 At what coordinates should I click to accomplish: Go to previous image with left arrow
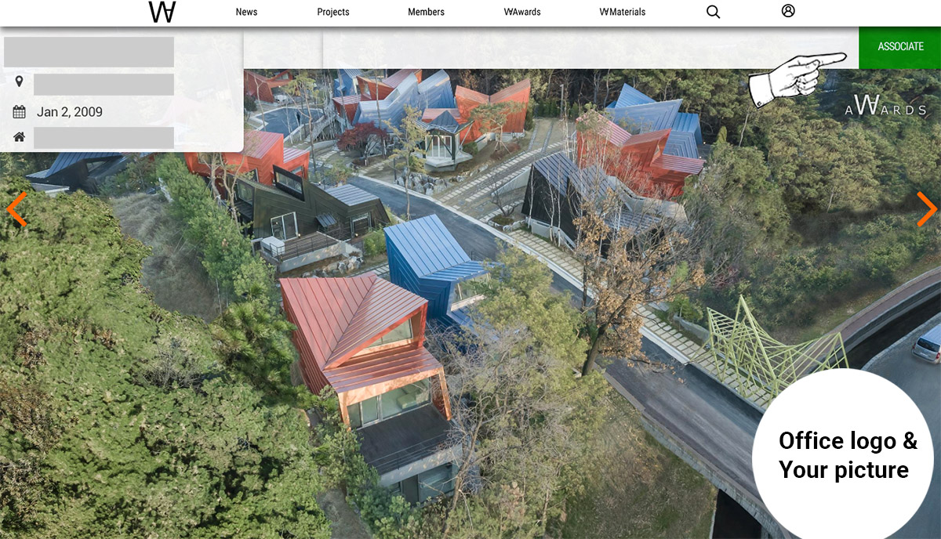[16, 209]
